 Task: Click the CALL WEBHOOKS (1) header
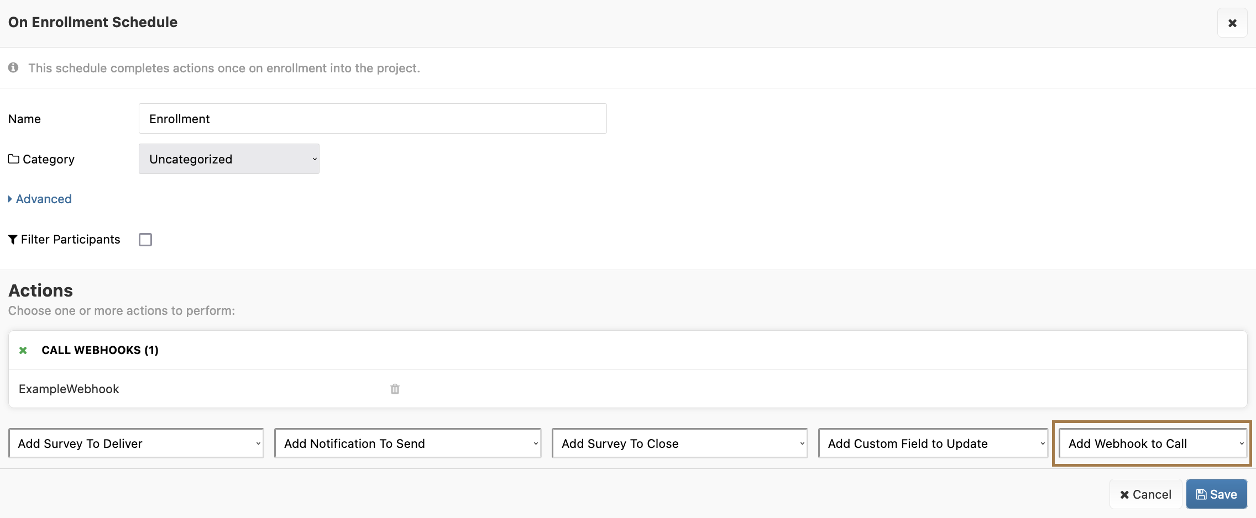(x=100, y=350)
